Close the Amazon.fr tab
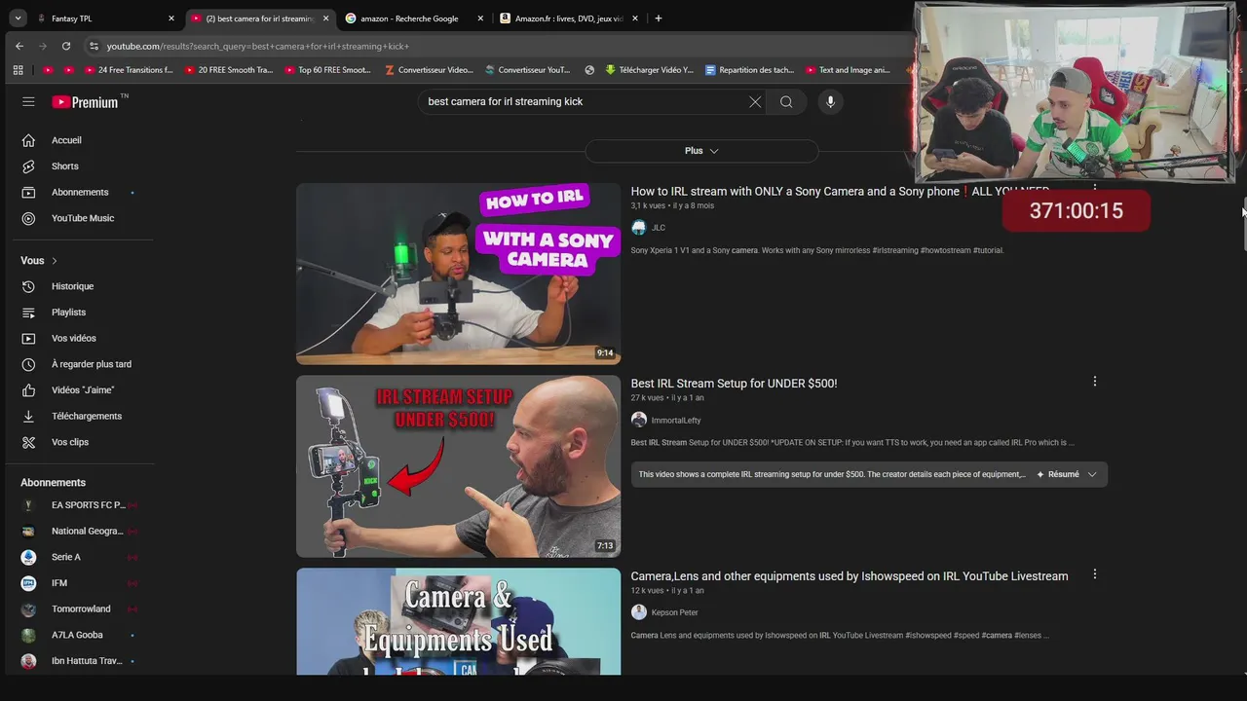Screen dimensions: 1247x701 pos(634,18)
